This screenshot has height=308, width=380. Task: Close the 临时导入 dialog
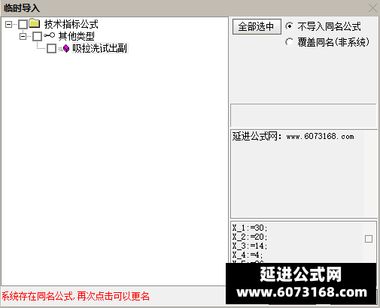pyautogui.click(x=372, y=8)
